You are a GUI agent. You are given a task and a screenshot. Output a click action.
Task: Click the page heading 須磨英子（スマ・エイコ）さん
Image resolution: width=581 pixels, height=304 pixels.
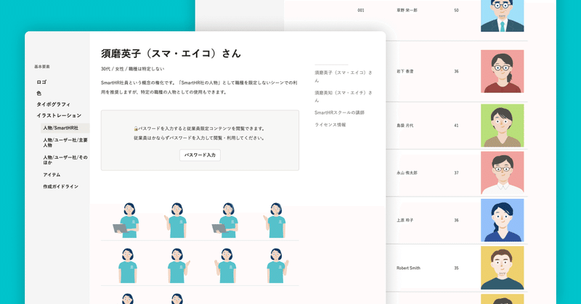coord(171,54)
